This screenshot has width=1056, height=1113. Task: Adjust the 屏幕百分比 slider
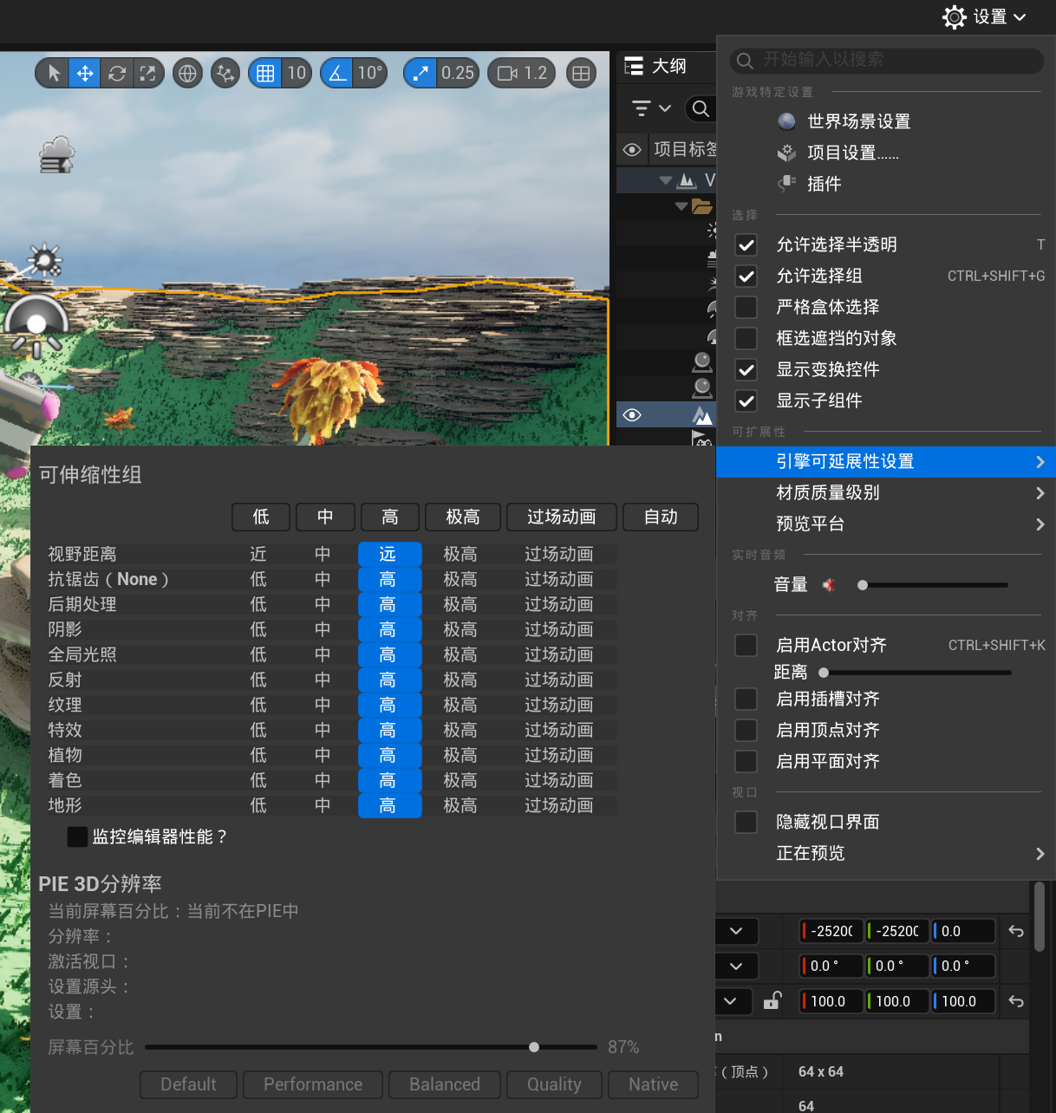pos(533,1047)
